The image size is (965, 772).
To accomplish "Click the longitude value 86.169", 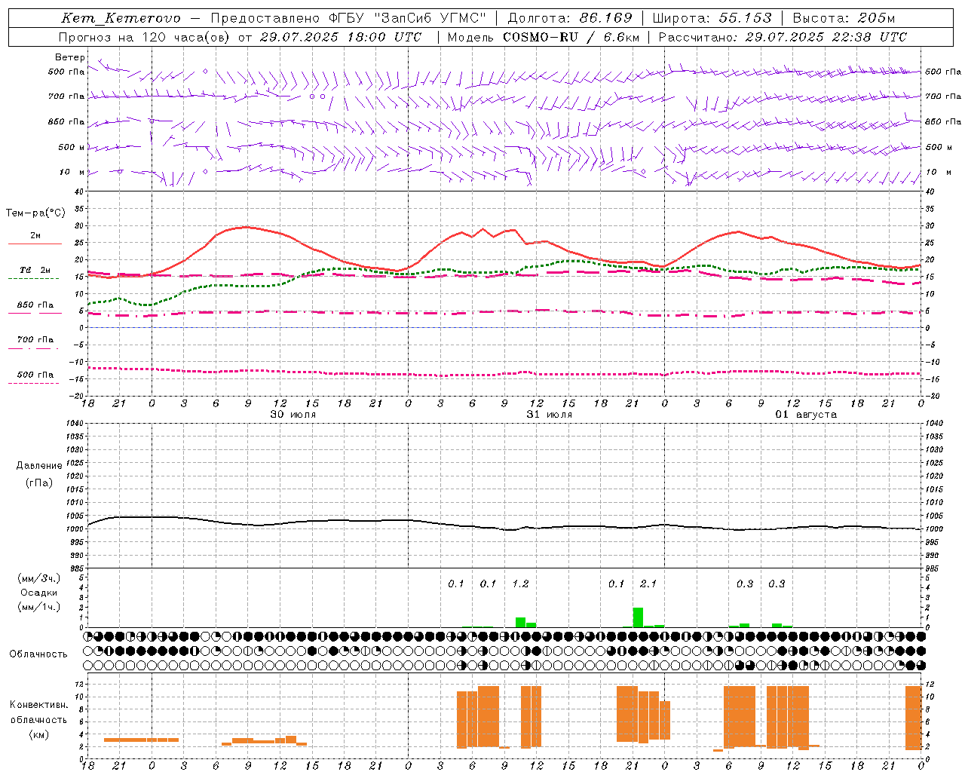I will click(605, 18).
